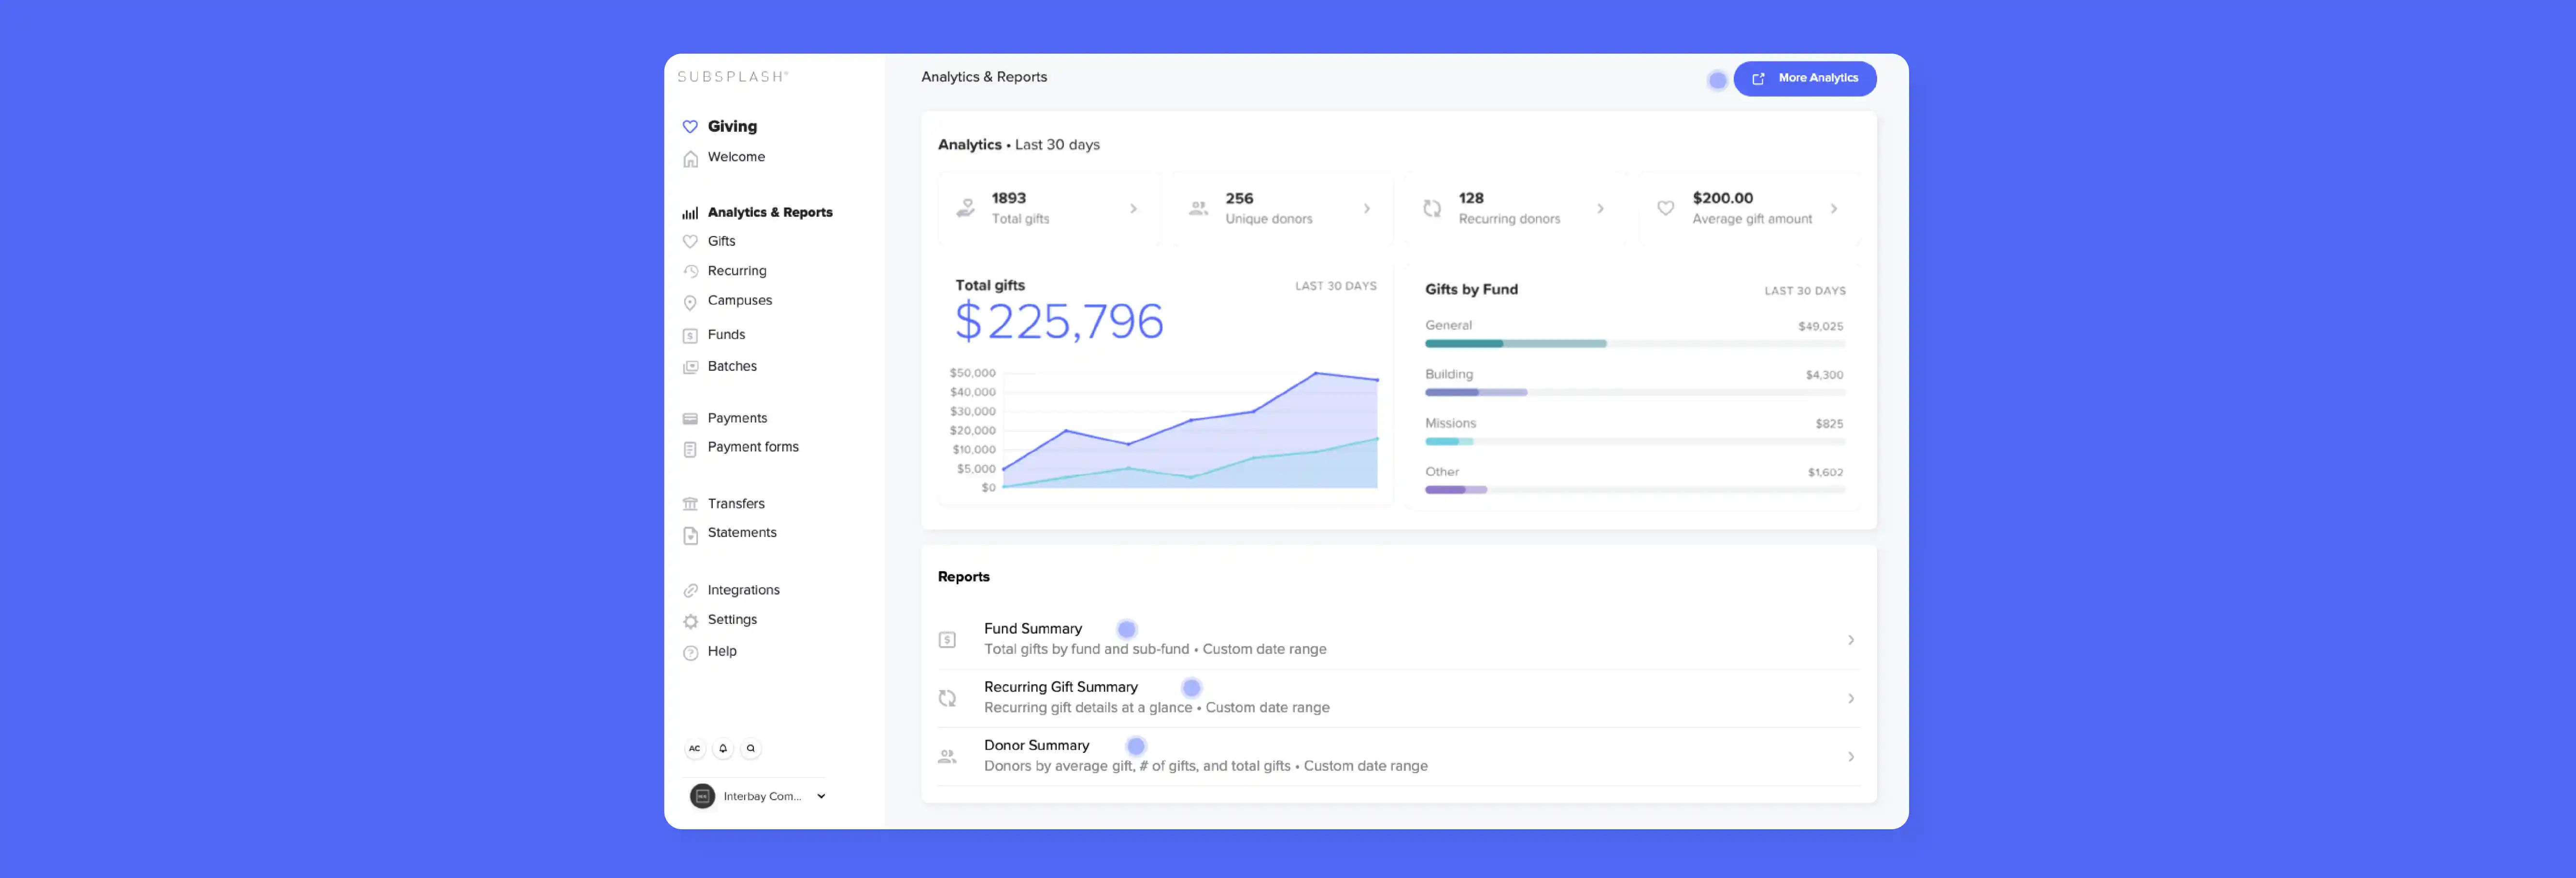Open the Recurring Gift Summary report
The height and width of the screenshot is (878, 2576).
click(x=1060, y=687)
